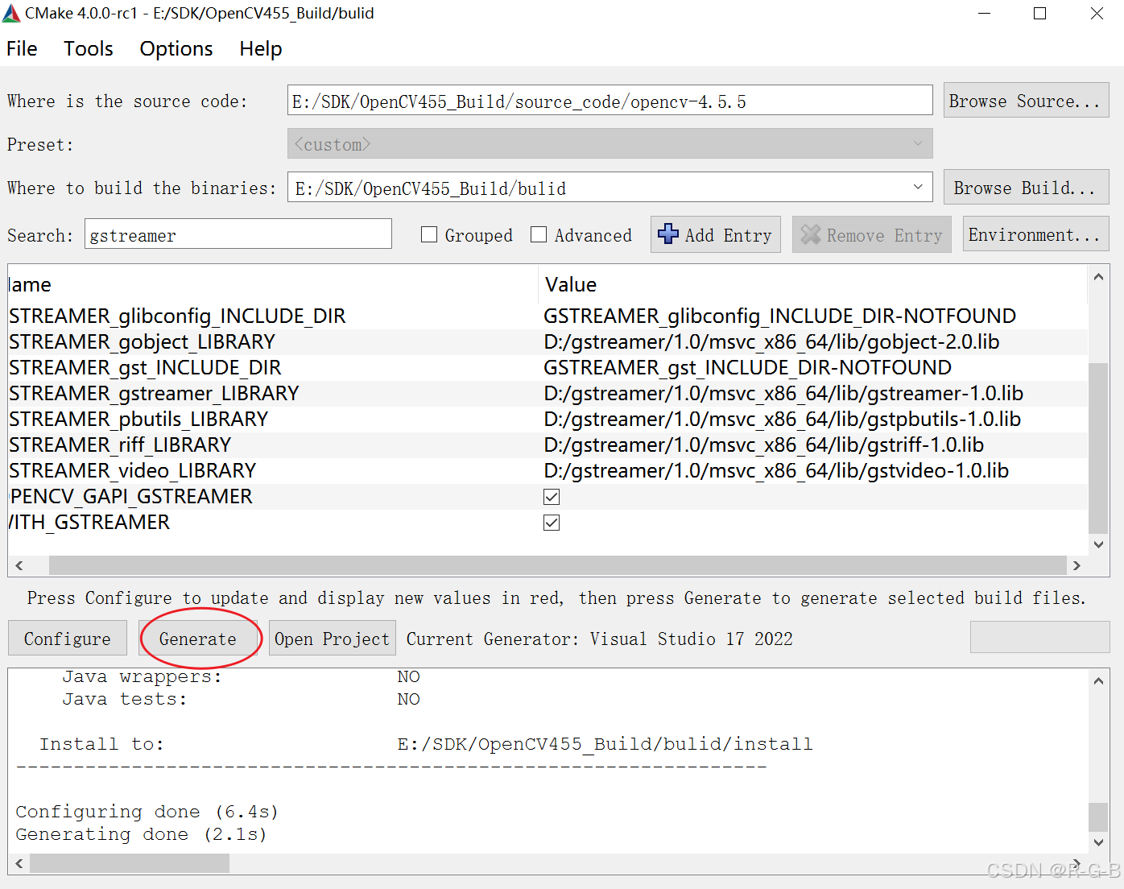Click value GSTREAMER_gst_INCLUDE_DIR-NOTFOUND
The width and height of the screenshot is (1124, 889).
tap(748, 367)
